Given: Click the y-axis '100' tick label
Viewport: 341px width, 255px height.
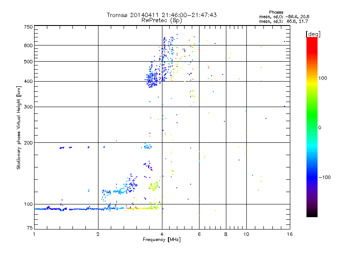Looking at the screenshot, I should point(29,204).
